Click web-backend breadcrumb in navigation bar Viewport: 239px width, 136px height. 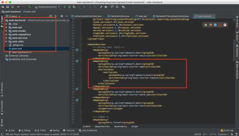pyautogui.click(x=11, y=12)
